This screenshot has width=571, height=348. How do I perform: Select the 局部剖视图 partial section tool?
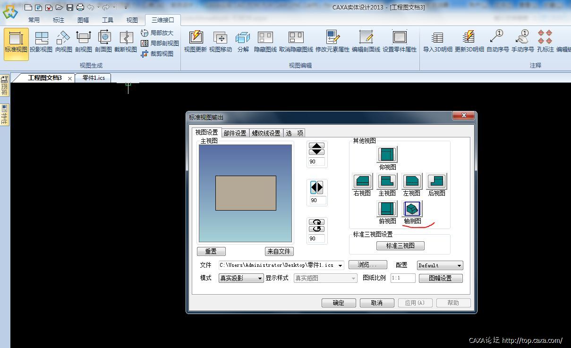point(160,43)
